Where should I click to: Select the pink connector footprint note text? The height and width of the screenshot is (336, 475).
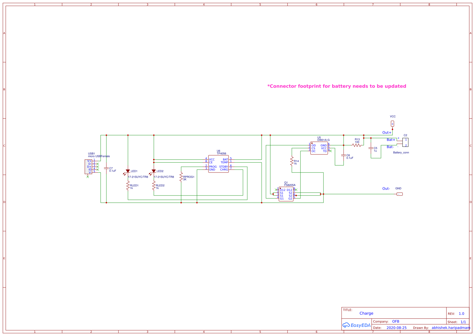pyautogui.click(x=337, y=86)
